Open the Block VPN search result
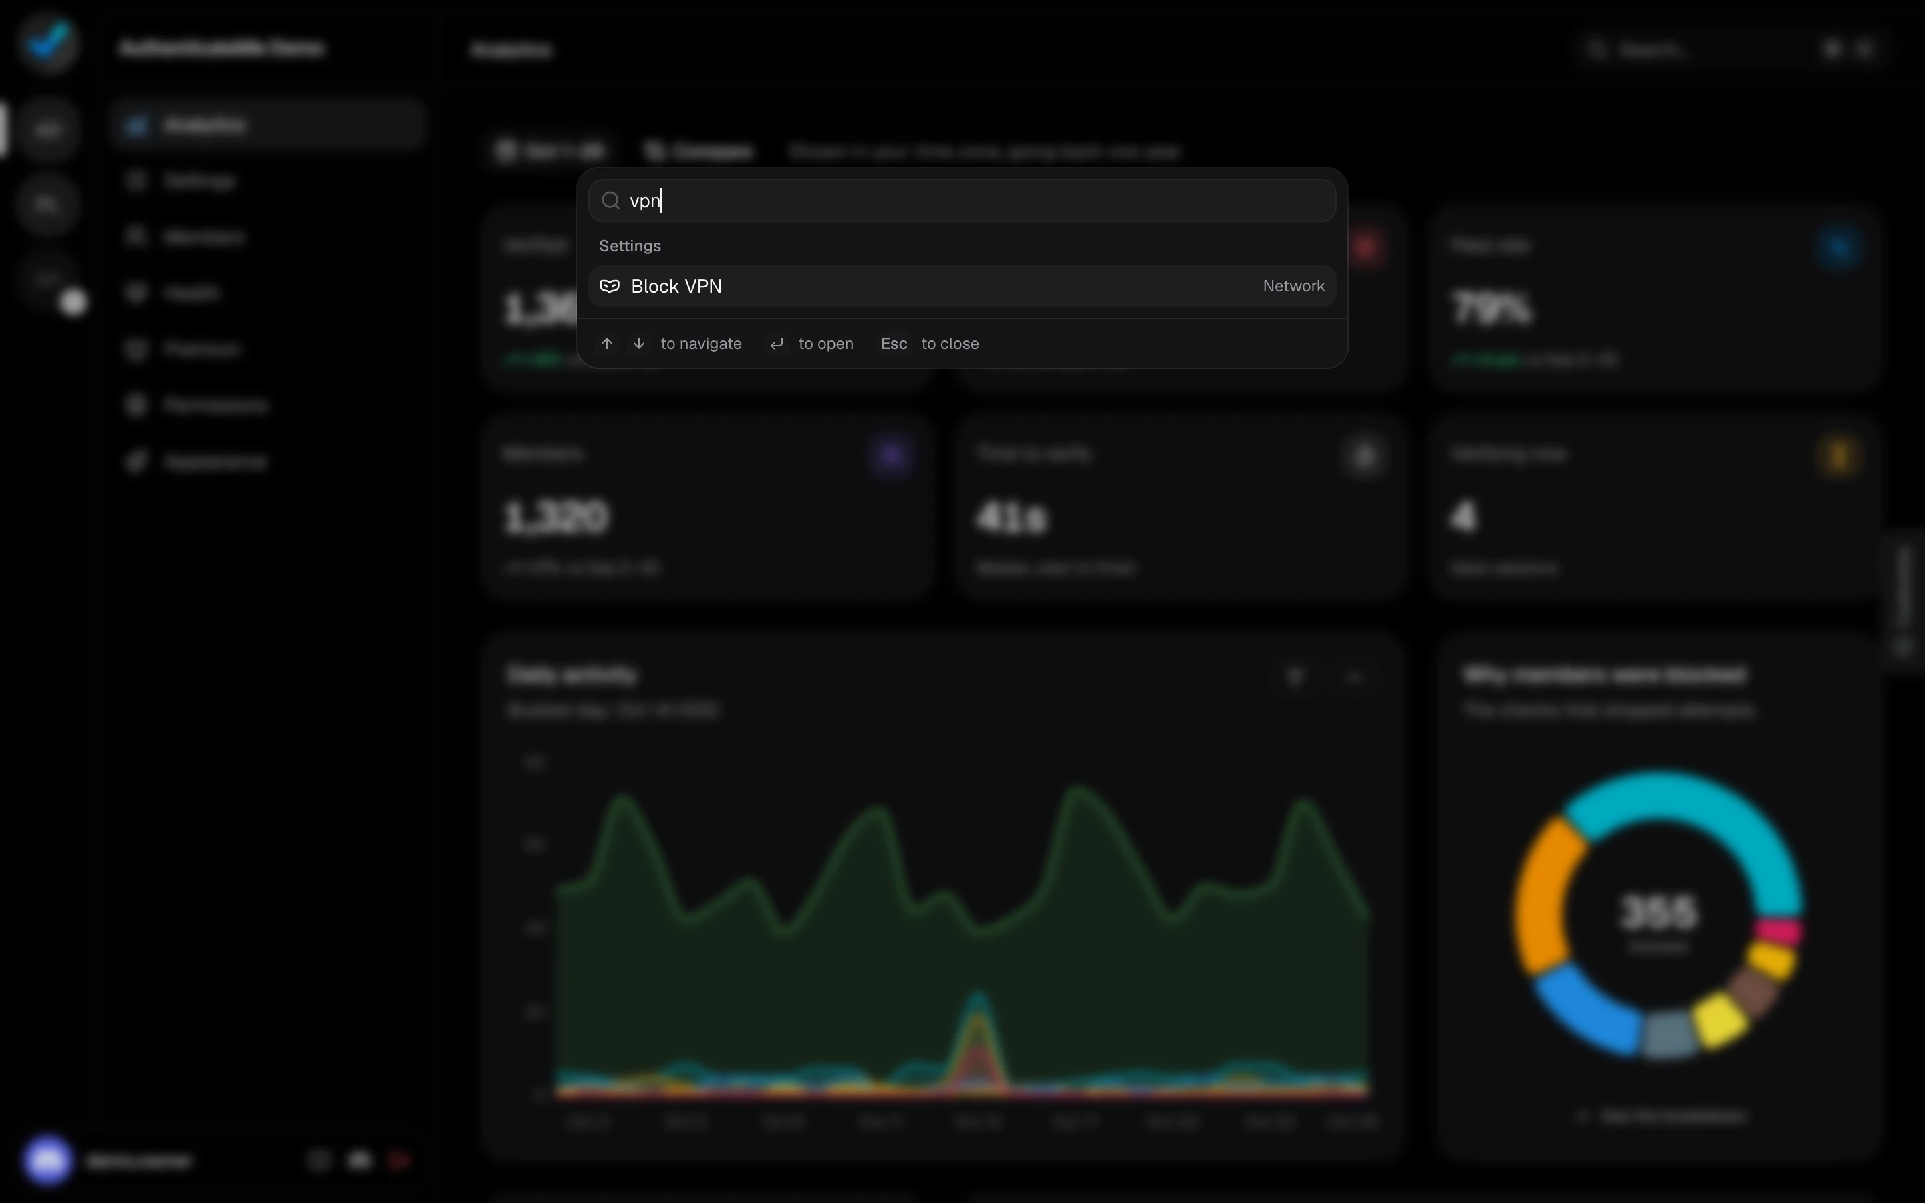This screenshot has width=1925, height=1203. 962,287
